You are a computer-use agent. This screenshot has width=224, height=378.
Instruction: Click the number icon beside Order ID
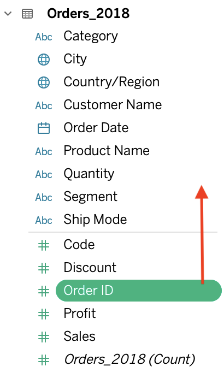click(x=44, y=291)
